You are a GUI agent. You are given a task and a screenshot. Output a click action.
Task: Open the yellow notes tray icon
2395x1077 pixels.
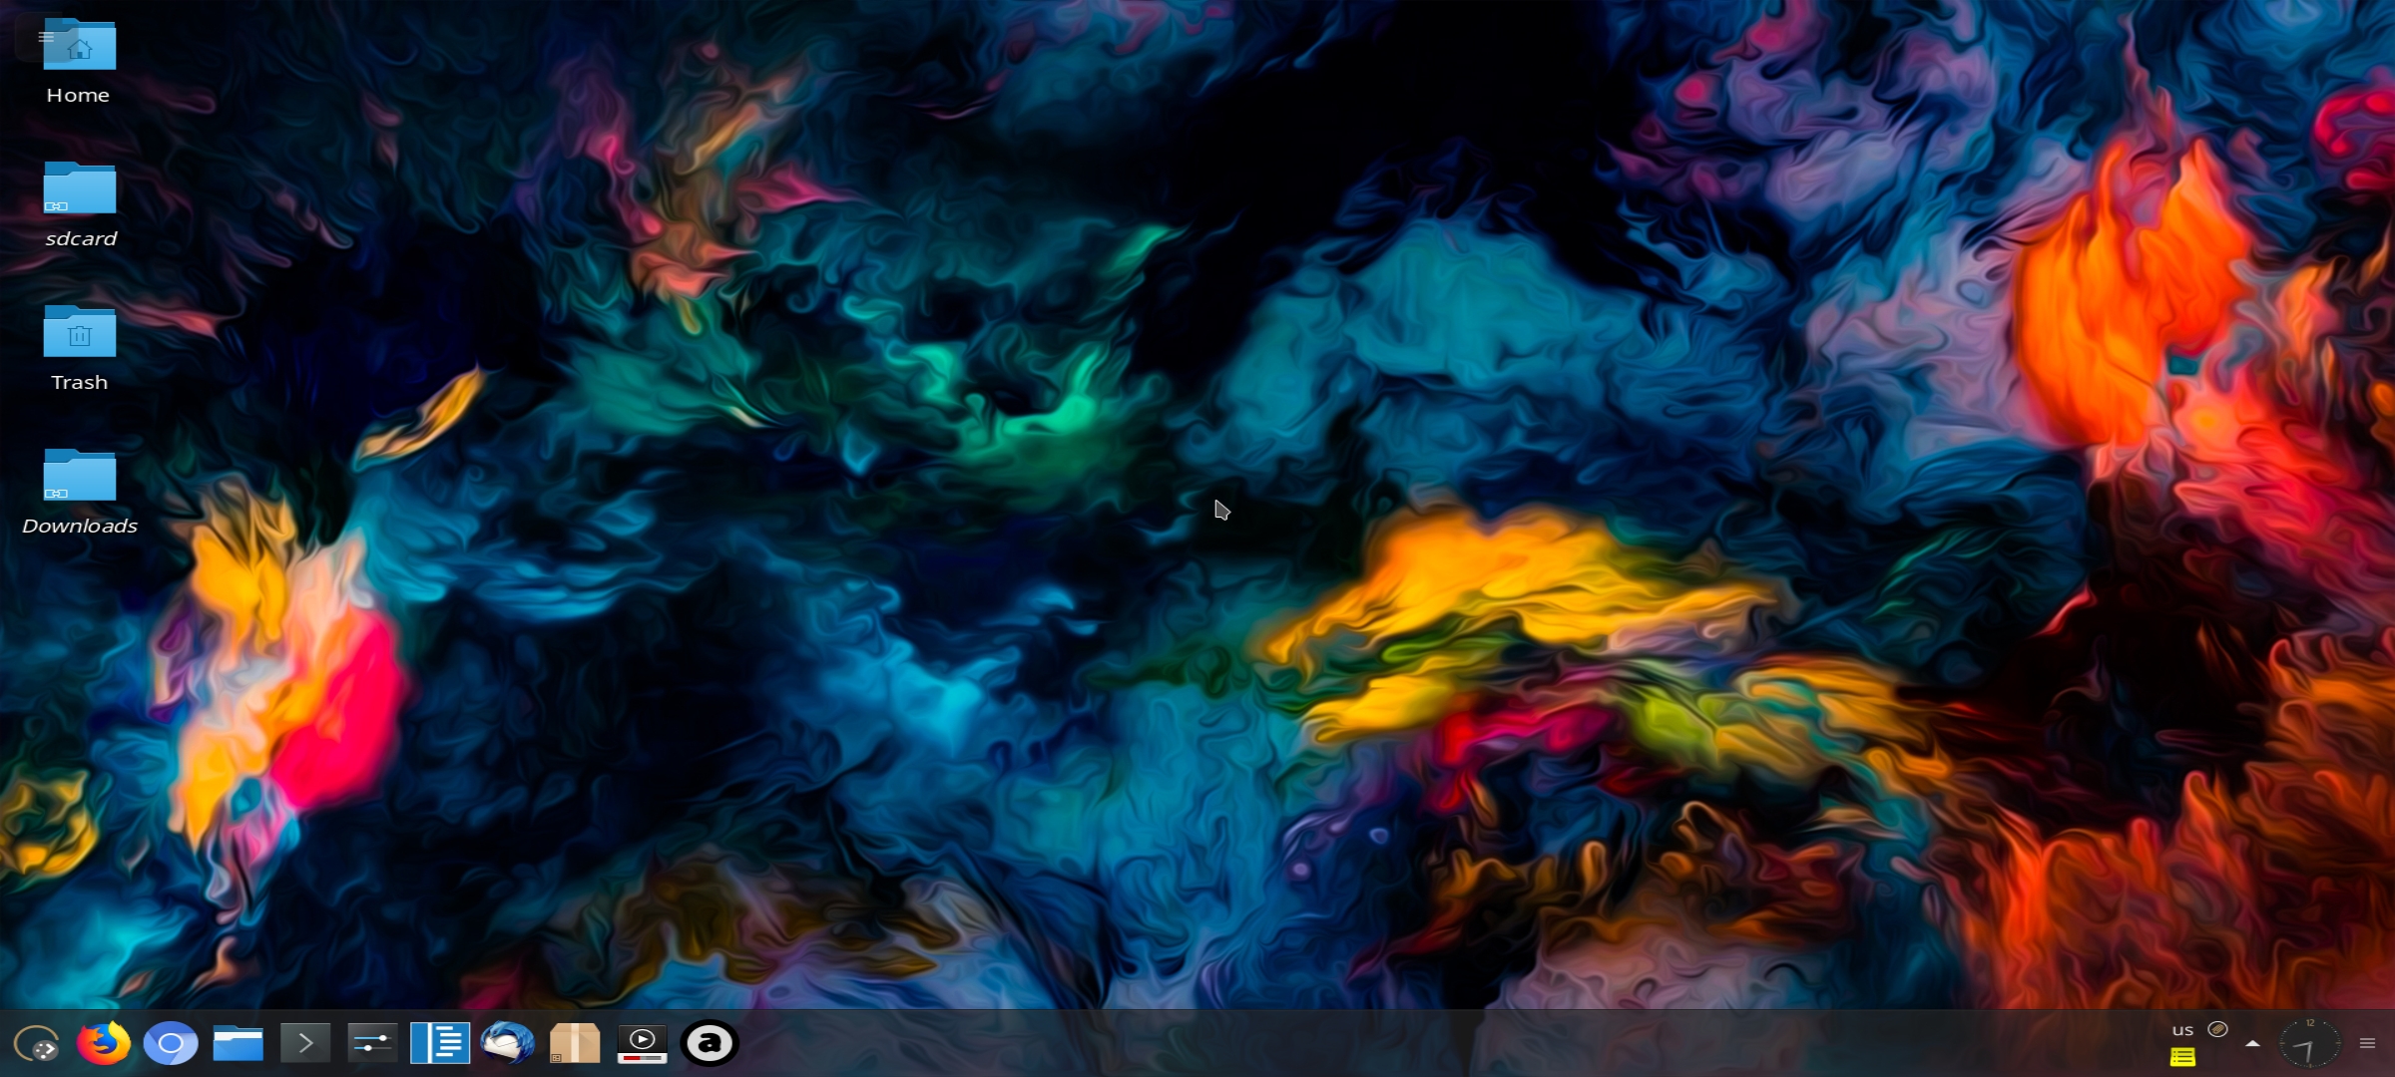[2182, 1057]
